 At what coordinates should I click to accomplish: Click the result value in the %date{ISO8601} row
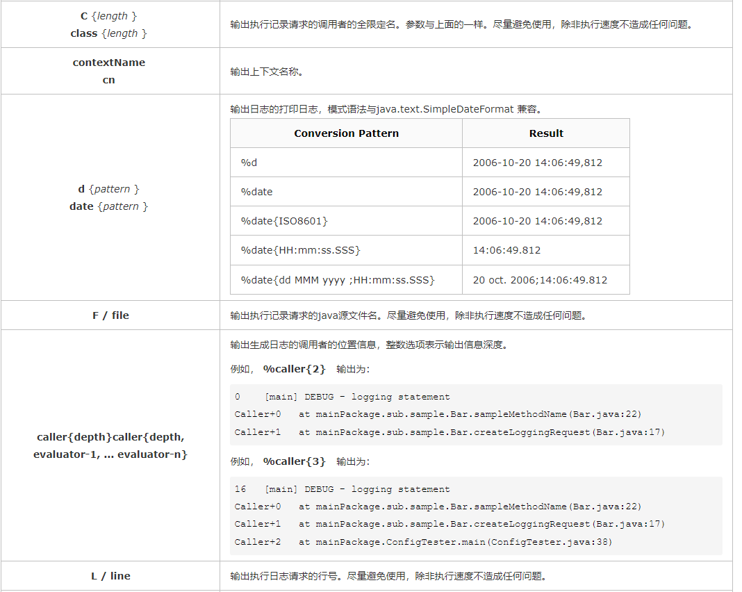[538, 222]
